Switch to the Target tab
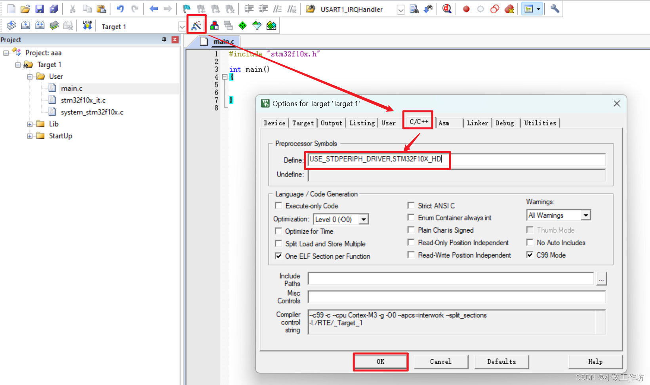 point(303,123)
